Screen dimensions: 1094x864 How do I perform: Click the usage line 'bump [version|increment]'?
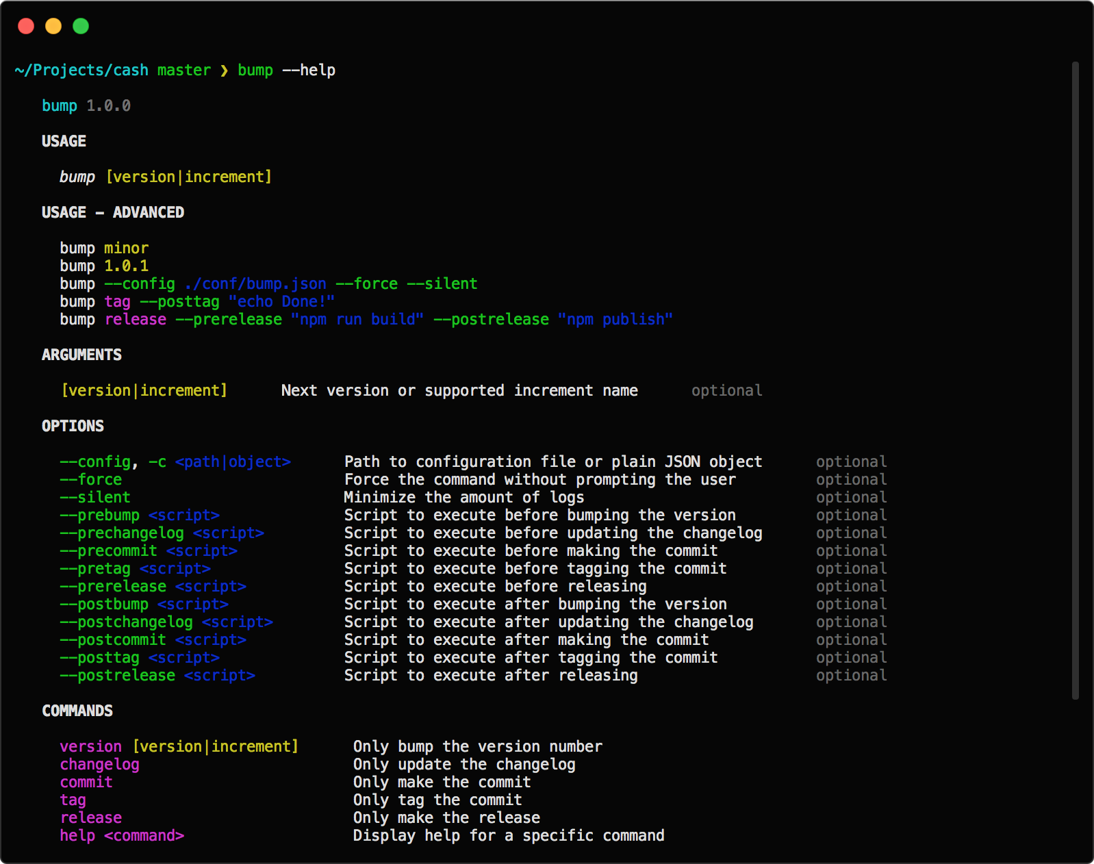tap(166, 177)
